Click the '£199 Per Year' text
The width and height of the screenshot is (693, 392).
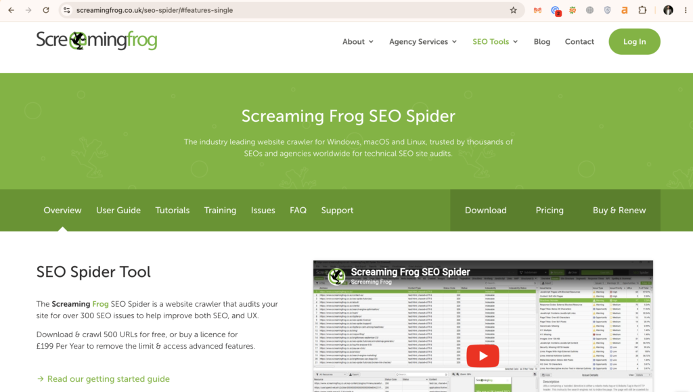click(x=60, y=346)
